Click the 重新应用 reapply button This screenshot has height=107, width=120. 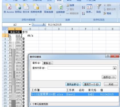110,9
